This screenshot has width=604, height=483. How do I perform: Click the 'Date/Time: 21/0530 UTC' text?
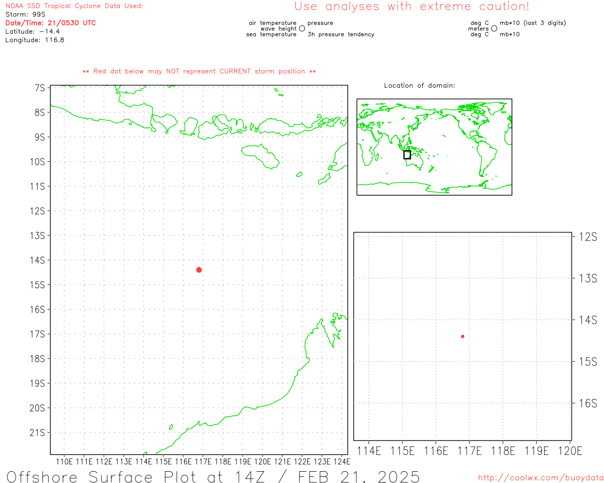50,23
